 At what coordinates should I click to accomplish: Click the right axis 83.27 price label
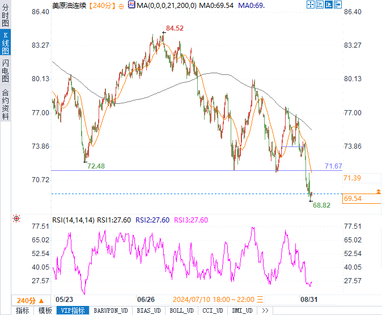pos(353,45)
